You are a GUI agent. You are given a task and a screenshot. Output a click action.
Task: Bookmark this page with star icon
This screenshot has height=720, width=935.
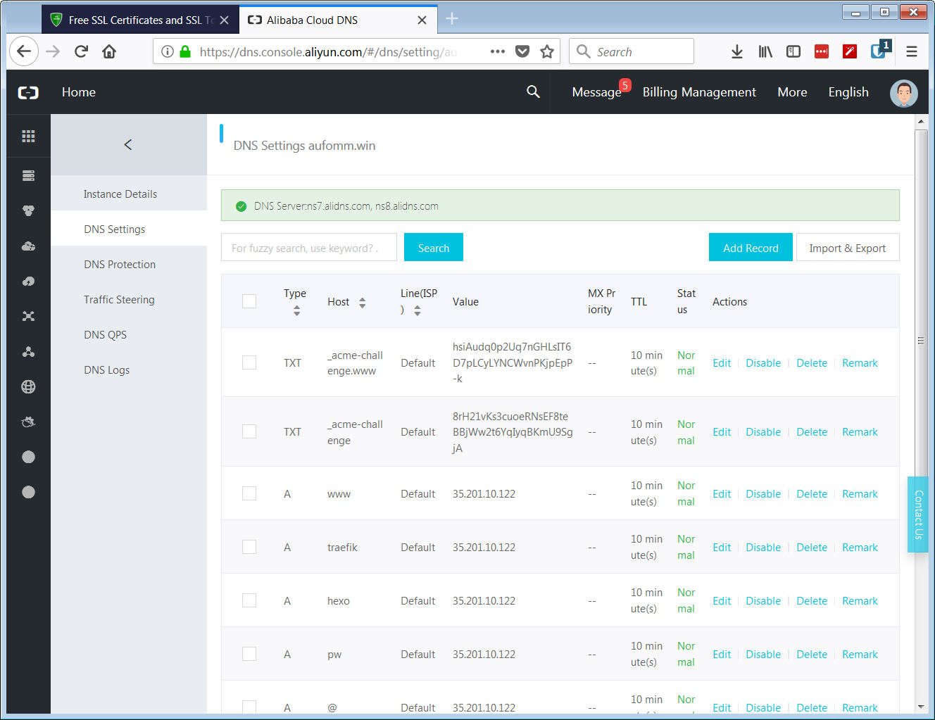pyautogui.click(x=546, y=51)
